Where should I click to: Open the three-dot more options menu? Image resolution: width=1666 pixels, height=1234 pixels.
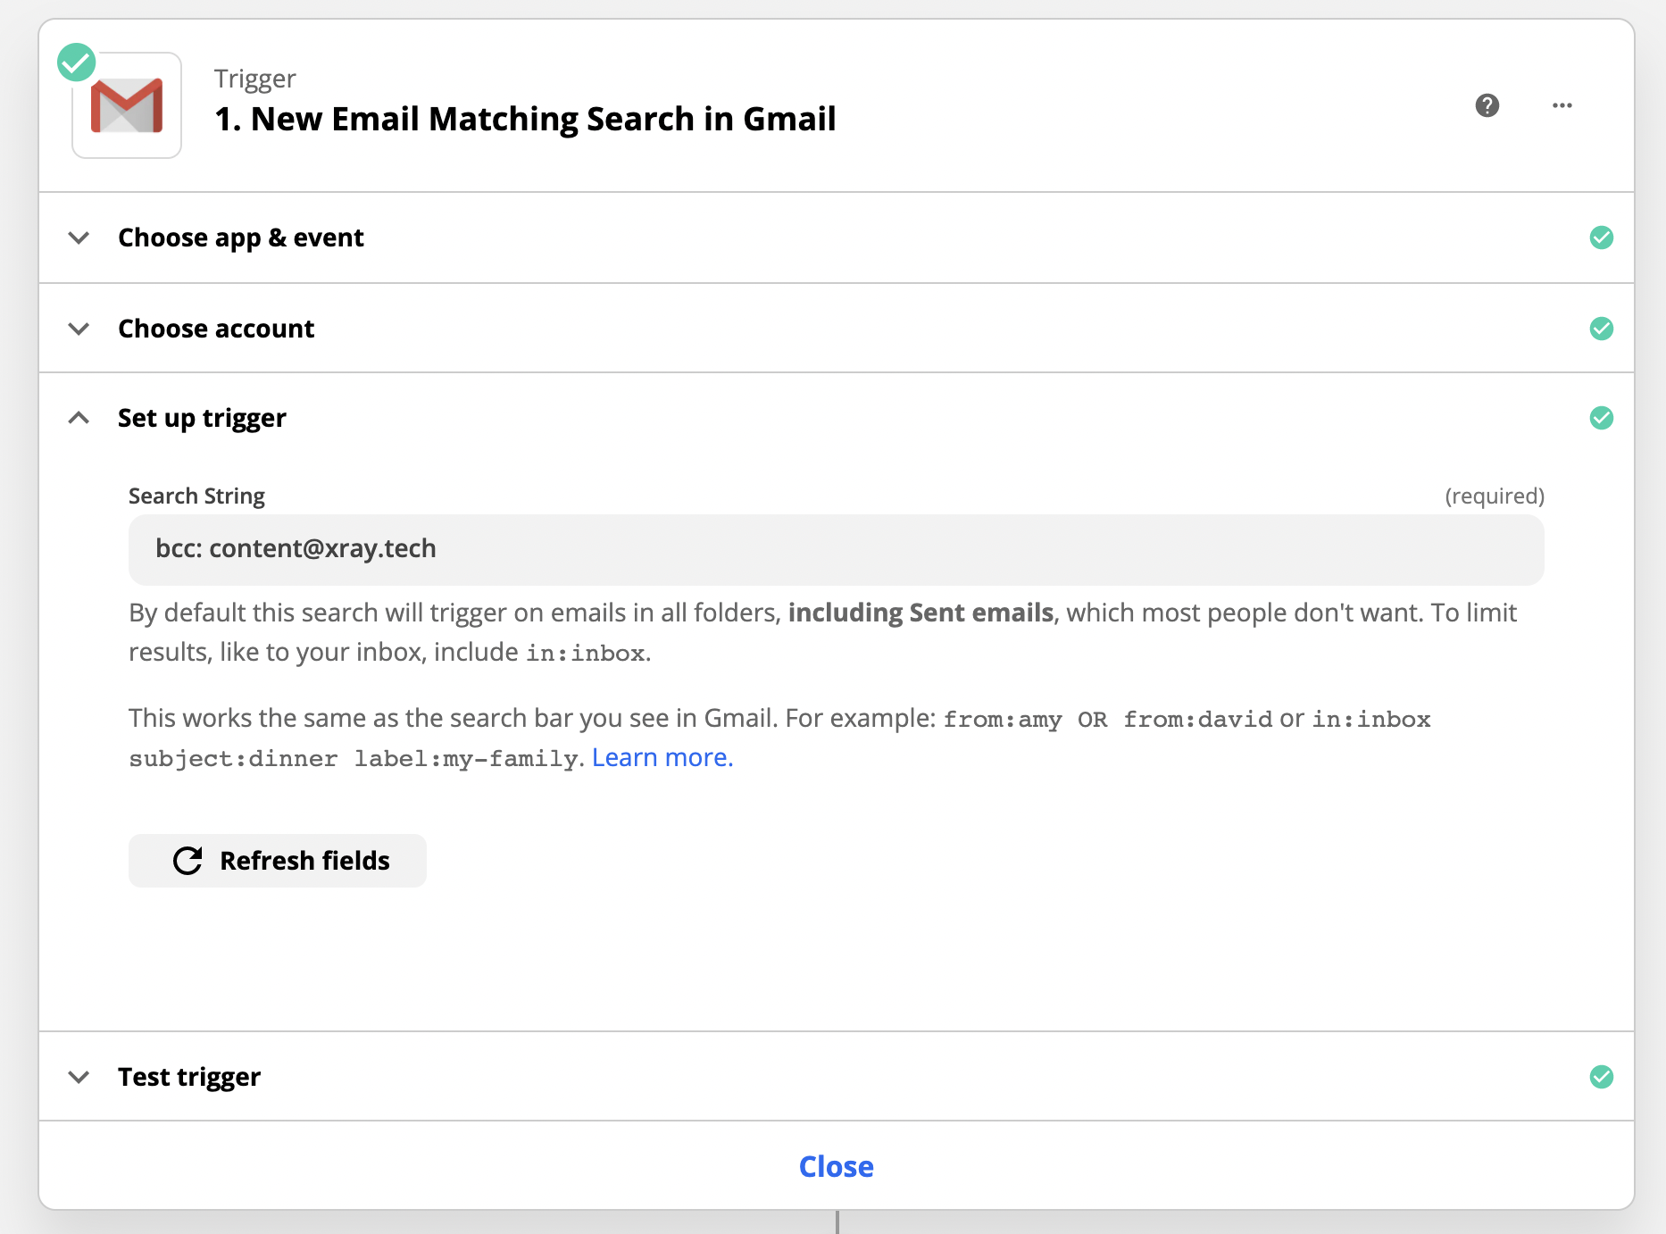[1562, 105]
